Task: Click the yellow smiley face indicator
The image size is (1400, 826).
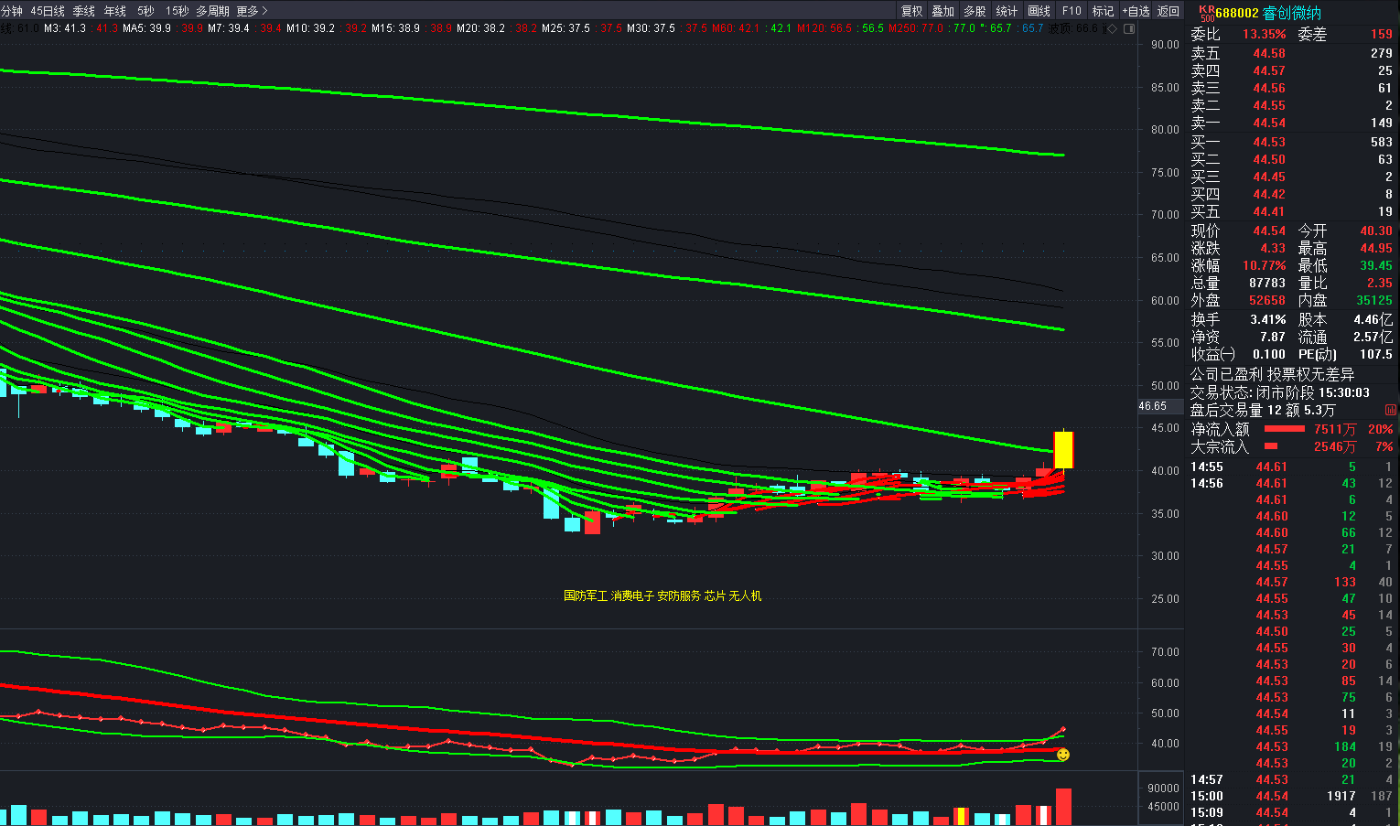Action: tap(1062, 755)
